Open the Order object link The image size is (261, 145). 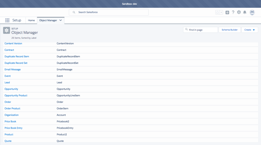pos(8,102)
